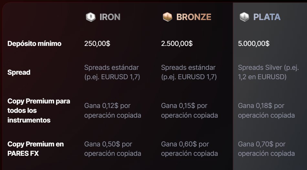Image resolution: width=307 pixels, height=170 pixels.
Task: Click the Gana 0,18$ per copied operation cell
Action: (266, 111)
